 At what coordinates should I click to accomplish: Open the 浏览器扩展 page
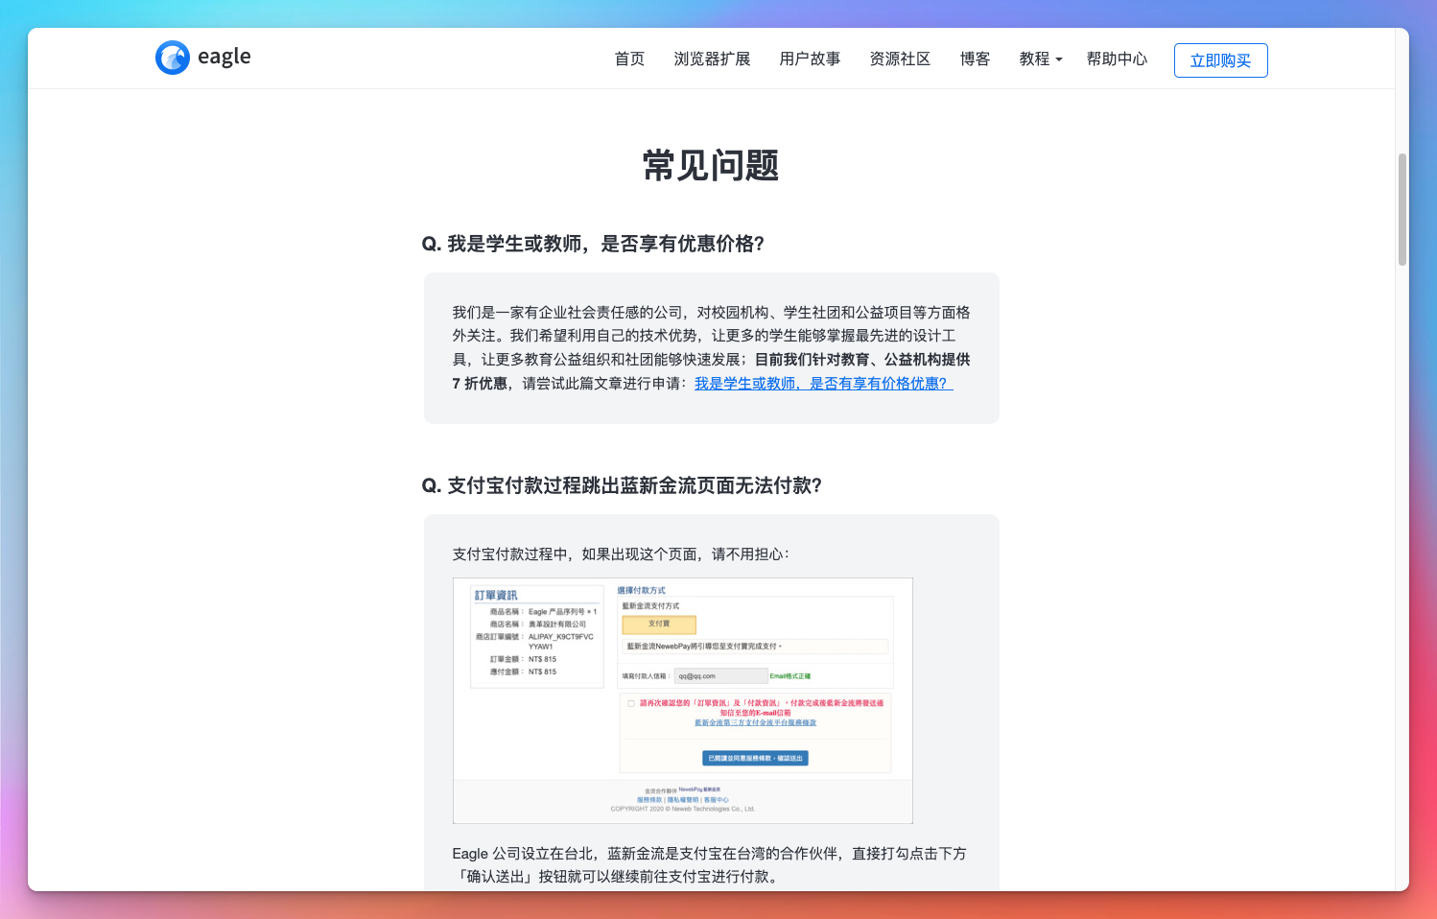712,59
